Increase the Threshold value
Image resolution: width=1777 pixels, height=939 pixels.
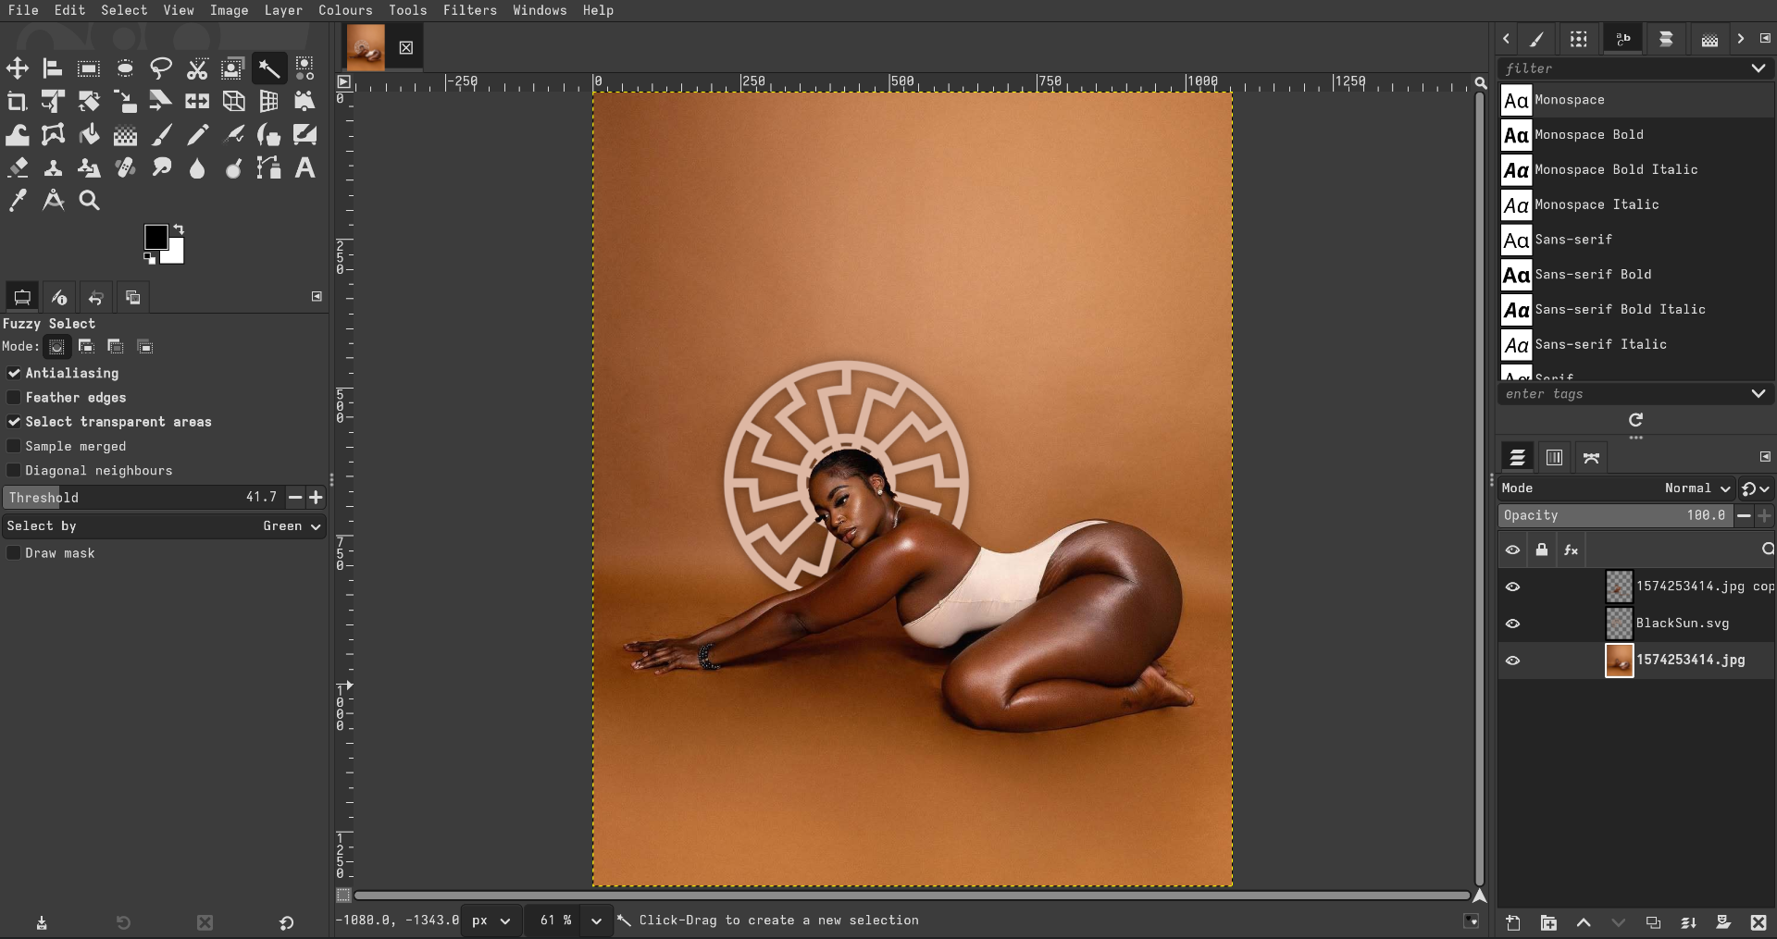point(316,498)
